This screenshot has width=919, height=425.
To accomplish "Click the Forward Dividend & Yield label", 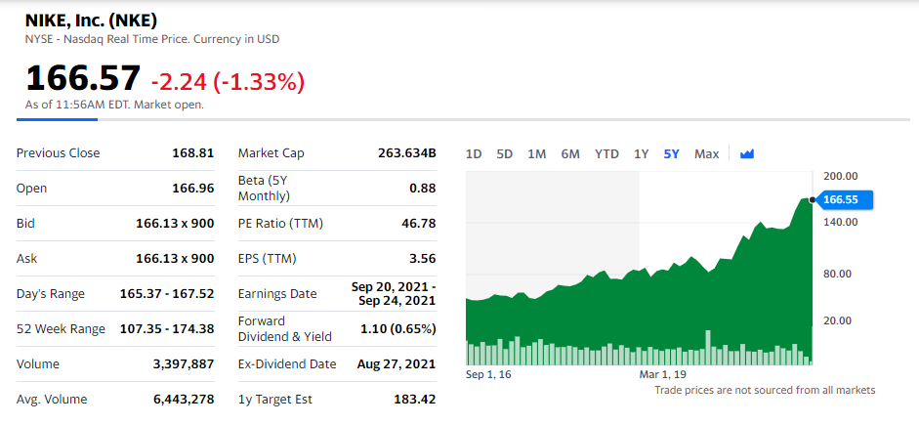I will pyautogui.click(x=285, y=329).
